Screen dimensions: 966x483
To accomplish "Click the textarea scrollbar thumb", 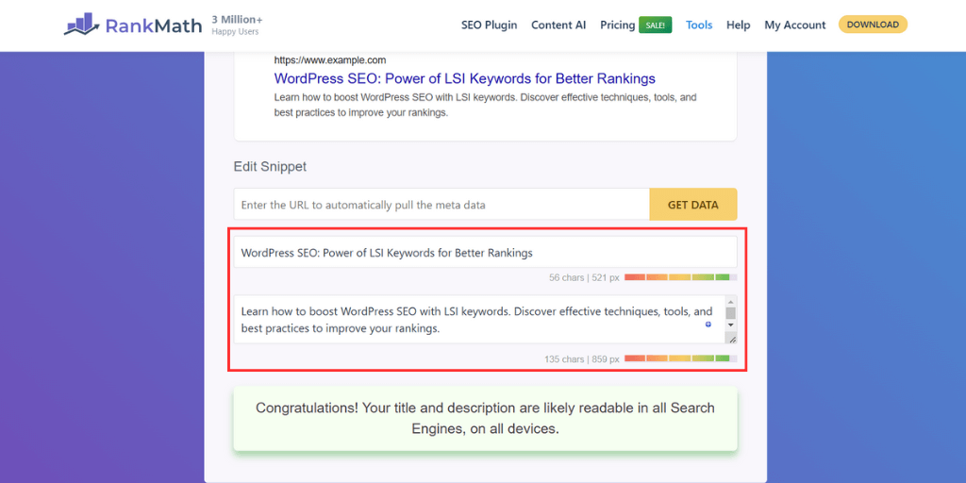I will (731, 312).
